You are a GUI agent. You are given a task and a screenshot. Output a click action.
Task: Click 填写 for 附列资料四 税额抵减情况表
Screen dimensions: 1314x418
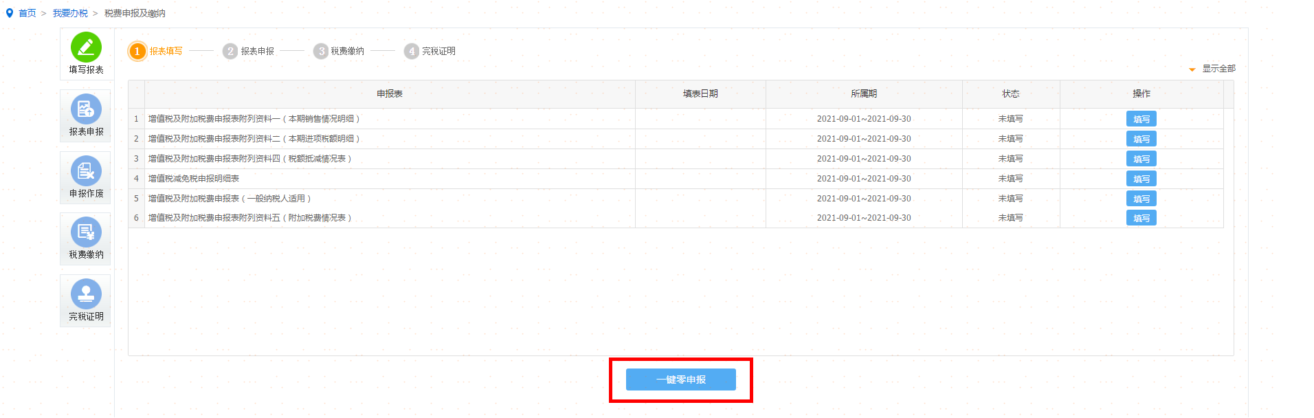pos(1142,159)
